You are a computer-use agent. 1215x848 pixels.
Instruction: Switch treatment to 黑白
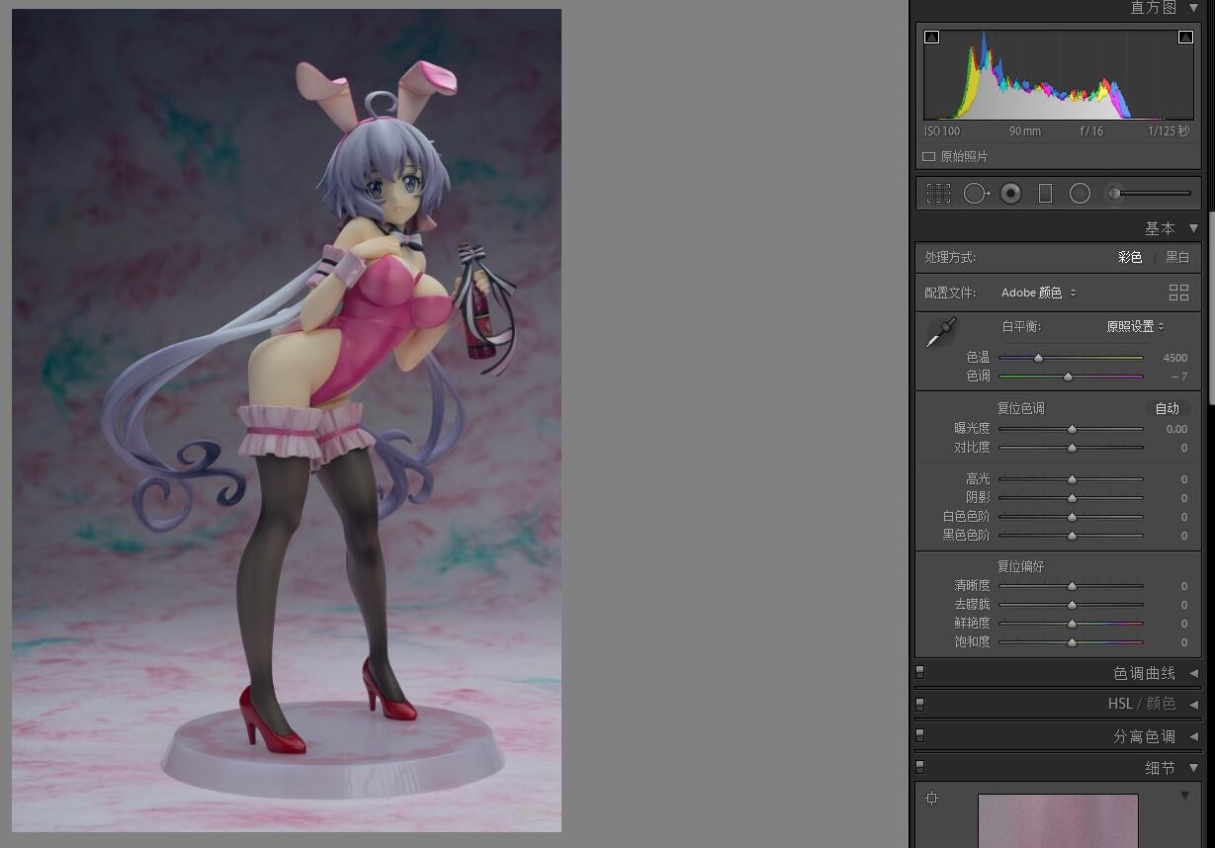(1177, 257)
